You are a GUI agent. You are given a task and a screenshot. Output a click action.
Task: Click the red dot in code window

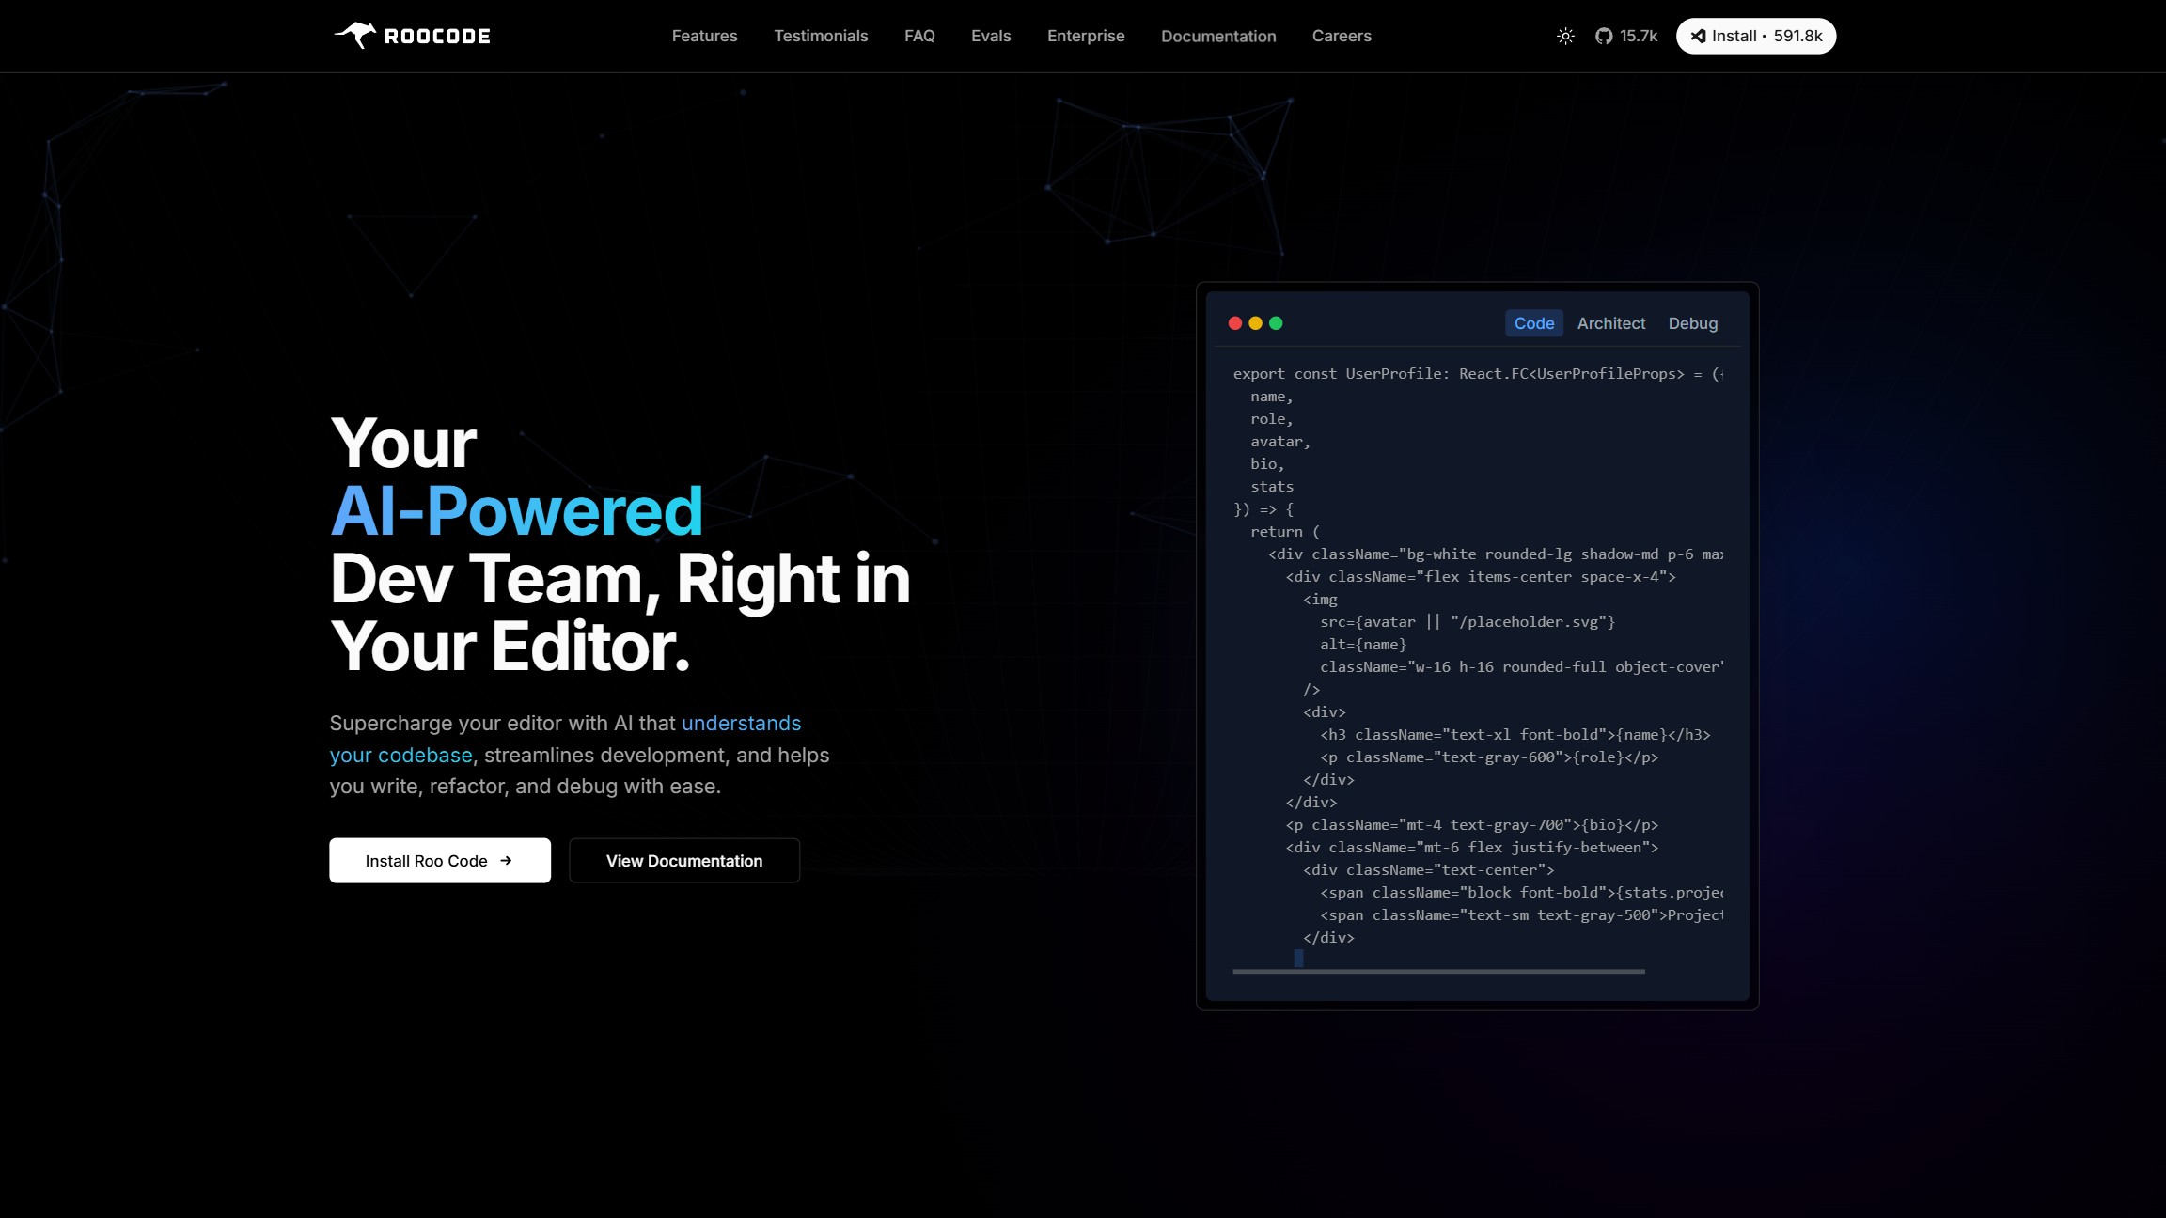1235,323
